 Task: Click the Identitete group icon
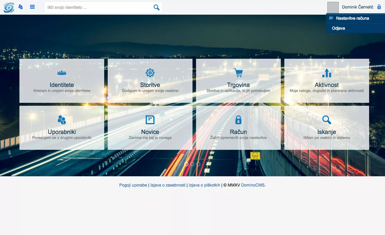point(62,73)
